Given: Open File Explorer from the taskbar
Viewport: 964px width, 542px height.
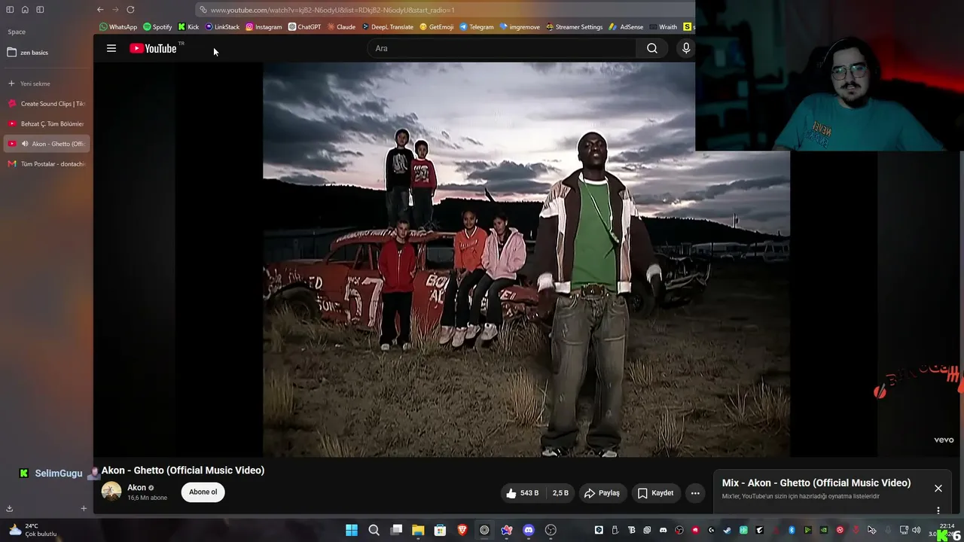Looking at the screenshot, I should click(418, 530).
